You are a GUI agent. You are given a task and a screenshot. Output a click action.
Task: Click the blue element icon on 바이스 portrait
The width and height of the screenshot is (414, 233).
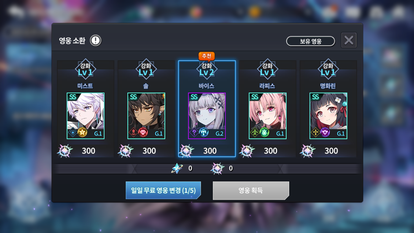tap(203, 132)
